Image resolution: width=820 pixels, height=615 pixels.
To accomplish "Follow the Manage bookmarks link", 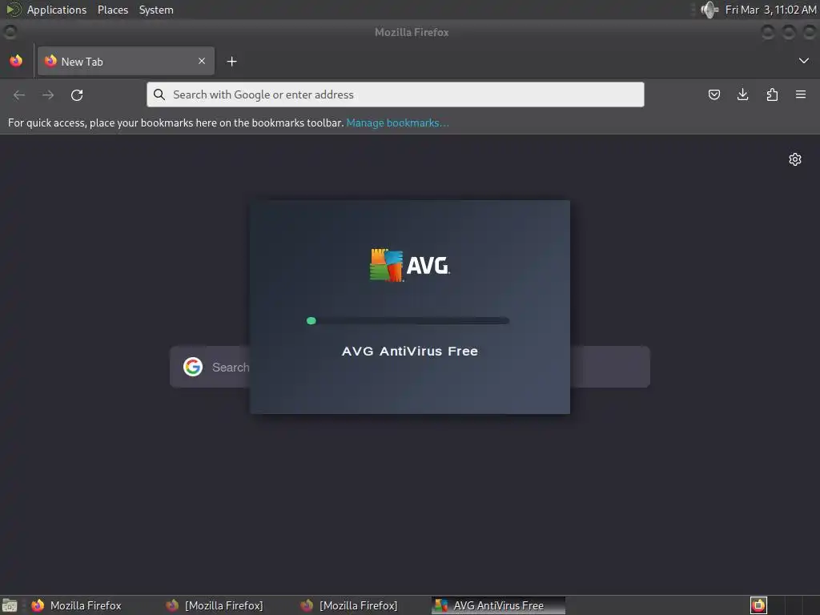I will tap(397, 123).
